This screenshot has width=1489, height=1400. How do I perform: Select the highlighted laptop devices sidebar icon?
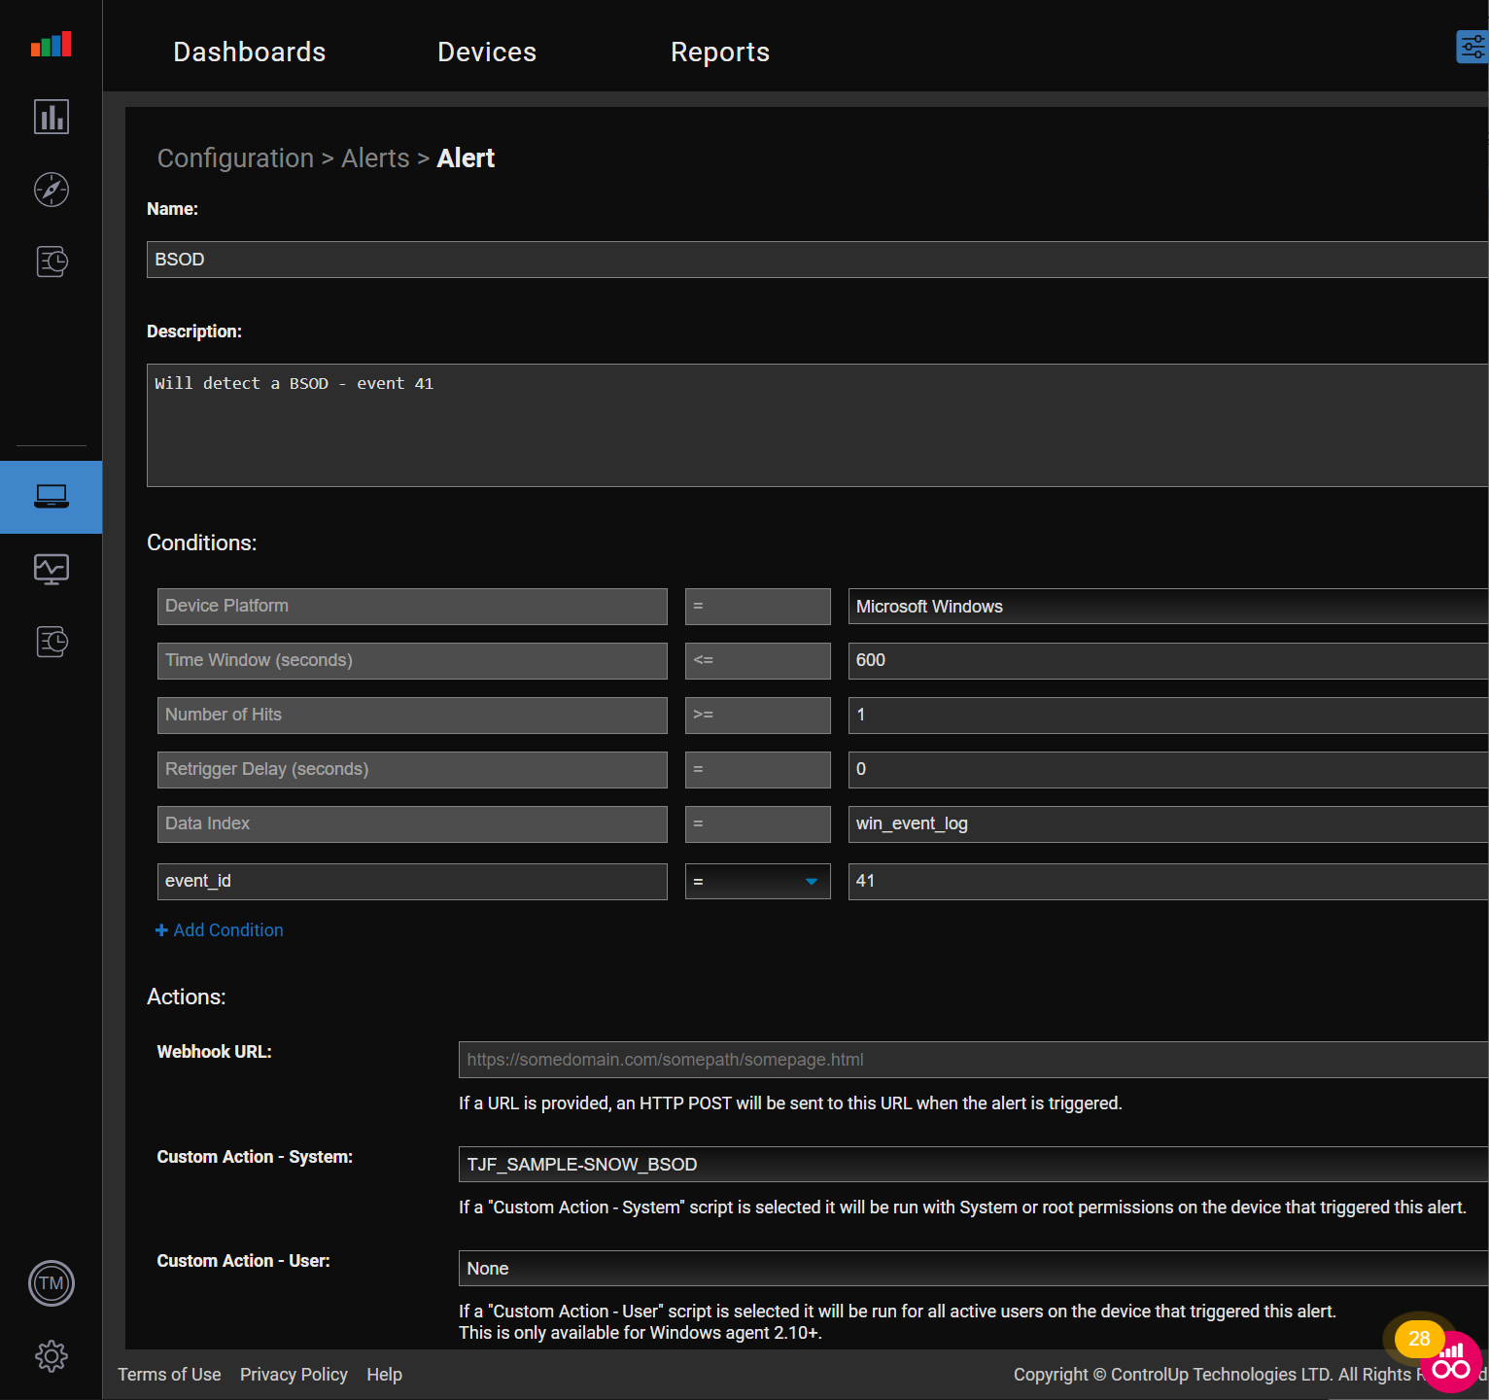(x=52, y=497)
